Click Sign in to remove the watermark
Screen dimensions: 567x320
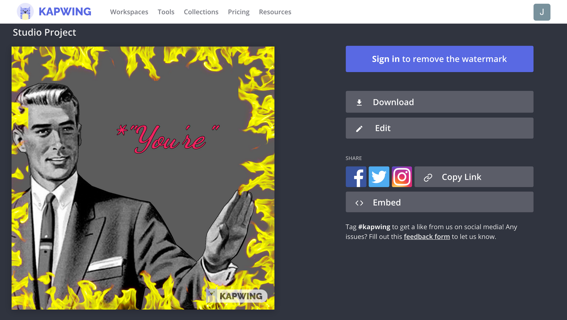[x=439, y=59]
